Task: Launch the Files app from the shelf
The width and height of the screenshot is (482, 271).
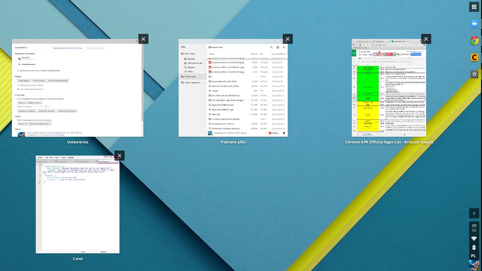Action: [x=474, y=24]
